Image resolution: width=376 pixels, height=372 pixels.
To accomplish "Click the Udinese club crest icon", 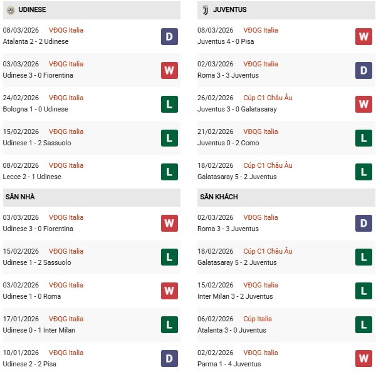I will [11, 10].
